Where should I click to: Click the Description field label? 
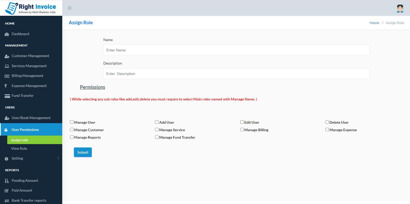(113, 63)
